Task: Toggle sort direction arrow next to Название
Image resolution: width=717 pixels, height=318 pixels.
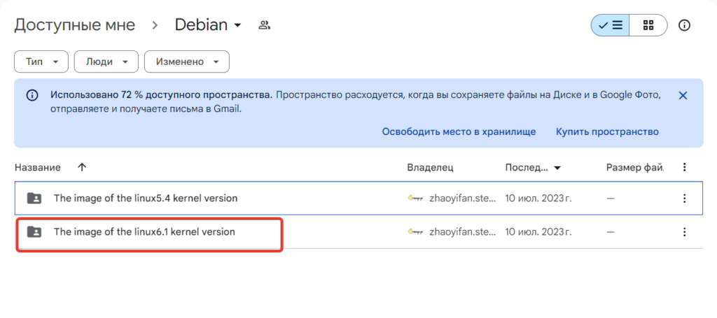Action: click(x=82, y=168)
